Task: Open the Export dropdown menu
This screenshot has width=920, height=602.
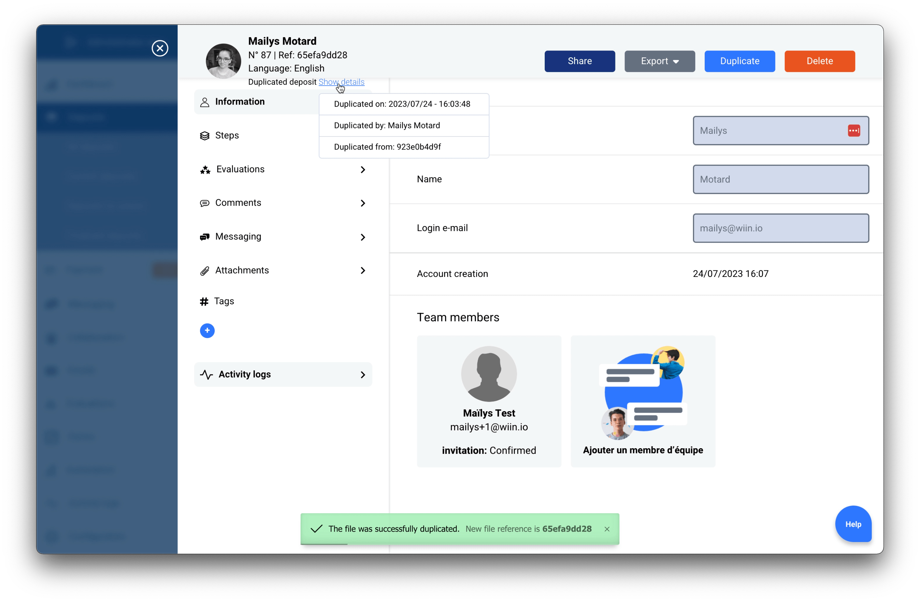Action: coord(659,61)
